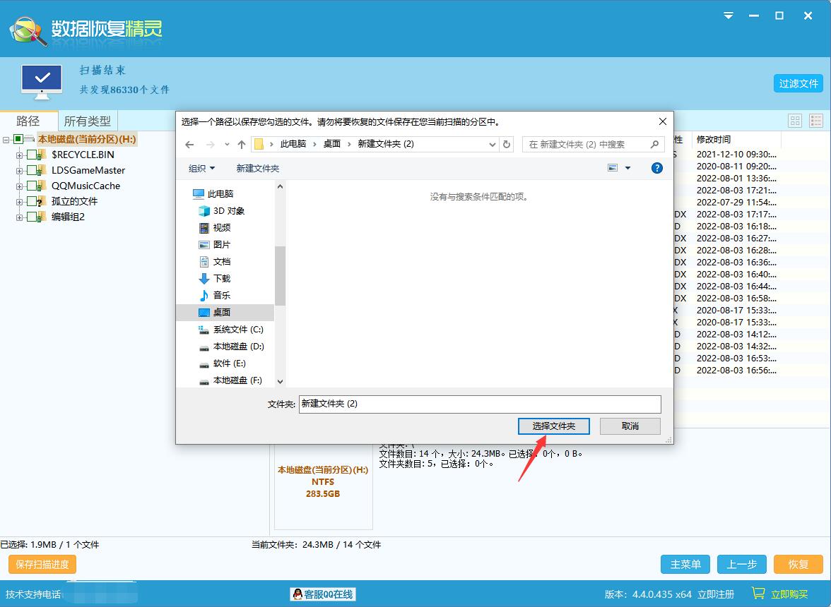Click the scan finished monitor icon
The image size is (831, 607).
point(42,82)
